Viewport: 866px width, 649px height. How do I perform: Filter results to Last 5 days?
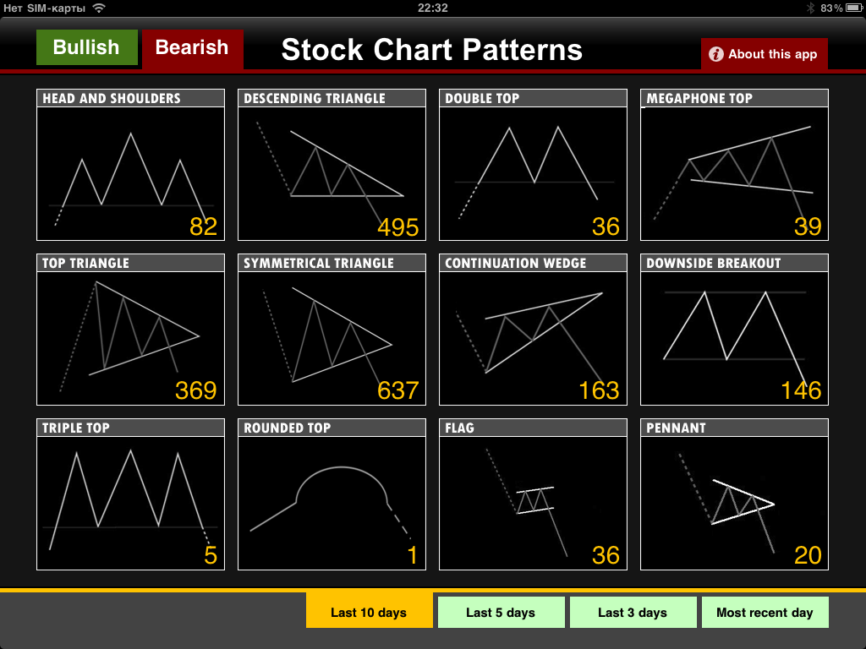(x=501, y=613)
